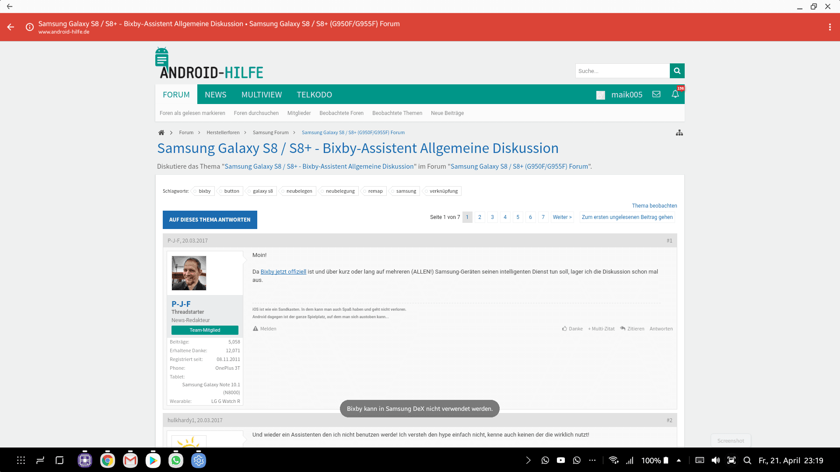
Task: Show more tray notification icons ellipsis
Action: pos(592,460)
